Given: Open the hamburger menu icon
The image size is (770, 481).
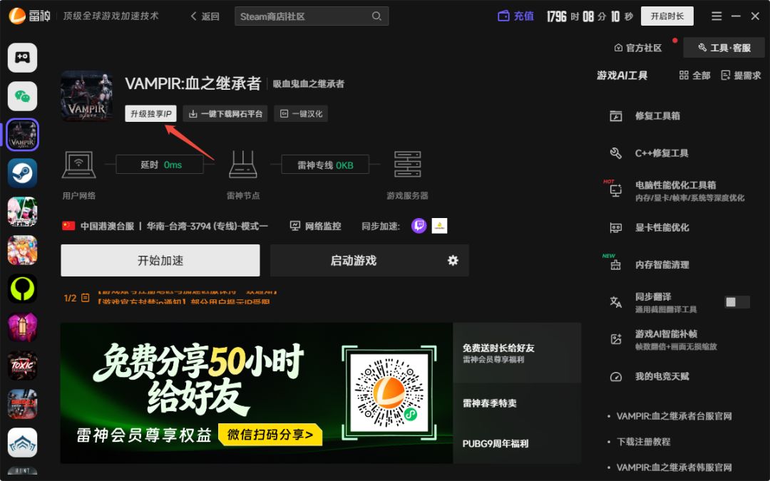Looking at the screenshot, I should (717, 16).
